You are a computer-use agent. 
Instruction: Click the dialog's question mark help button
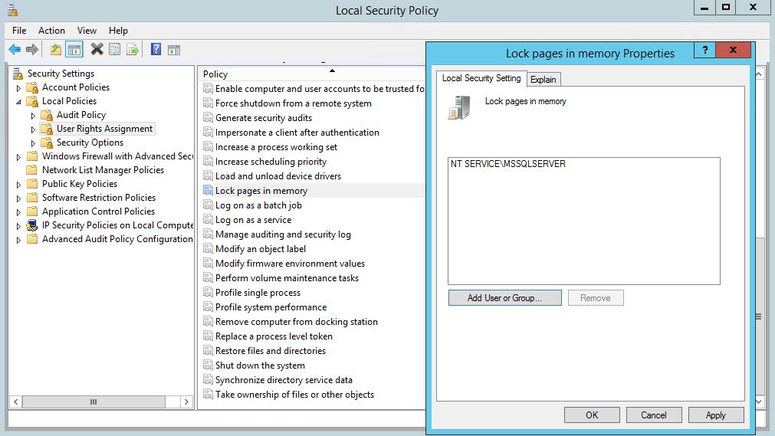pyautogui.click(x=704, y=50)
